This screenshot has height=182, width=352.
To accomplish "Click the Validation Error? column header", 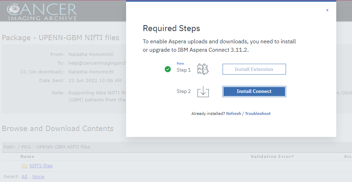I will click(x=272, y=156).
